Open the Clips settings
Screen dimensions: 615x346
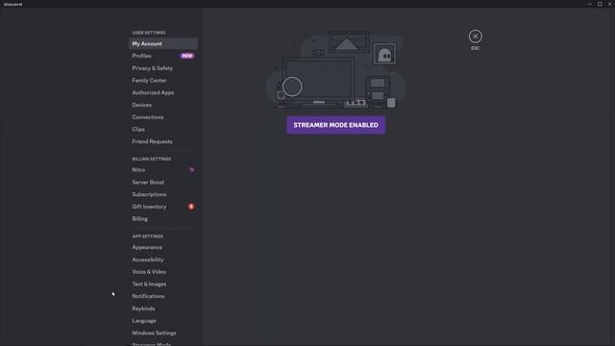[163, 129]
